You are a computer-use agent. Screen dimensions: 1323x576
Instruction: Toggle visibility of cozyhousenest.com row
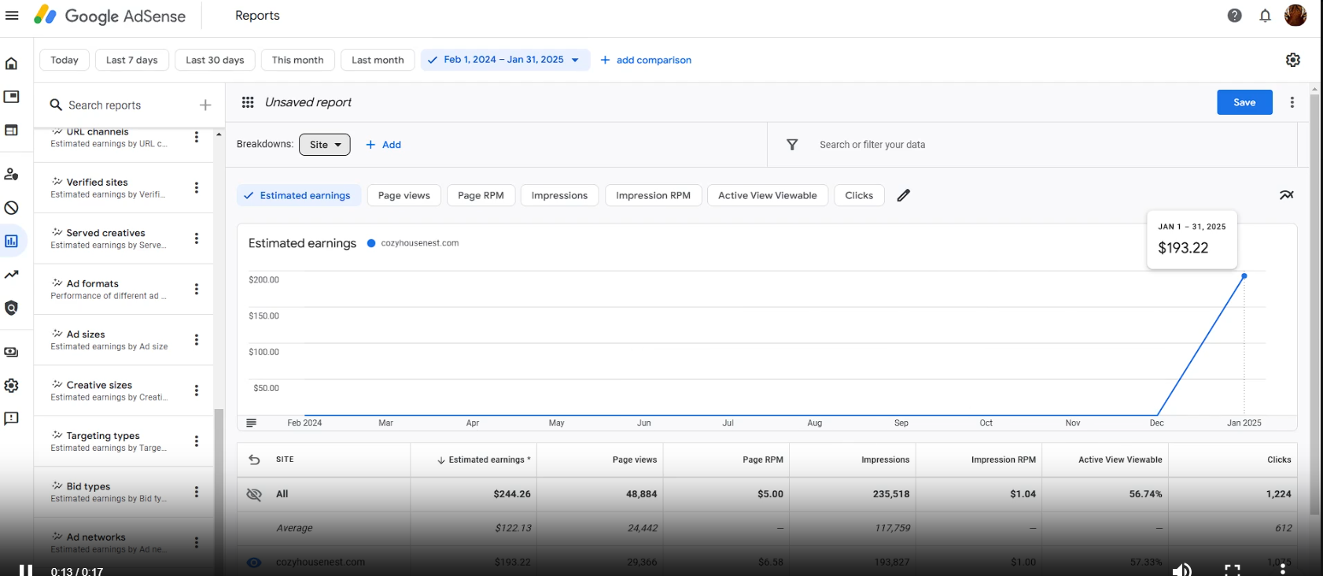point(254,563)
